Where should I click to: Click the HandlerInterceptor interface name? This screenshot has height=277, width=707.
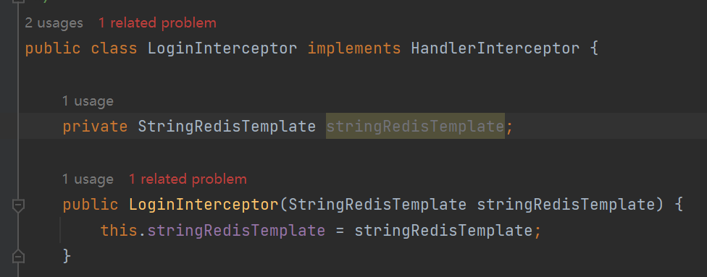(495, 48)
